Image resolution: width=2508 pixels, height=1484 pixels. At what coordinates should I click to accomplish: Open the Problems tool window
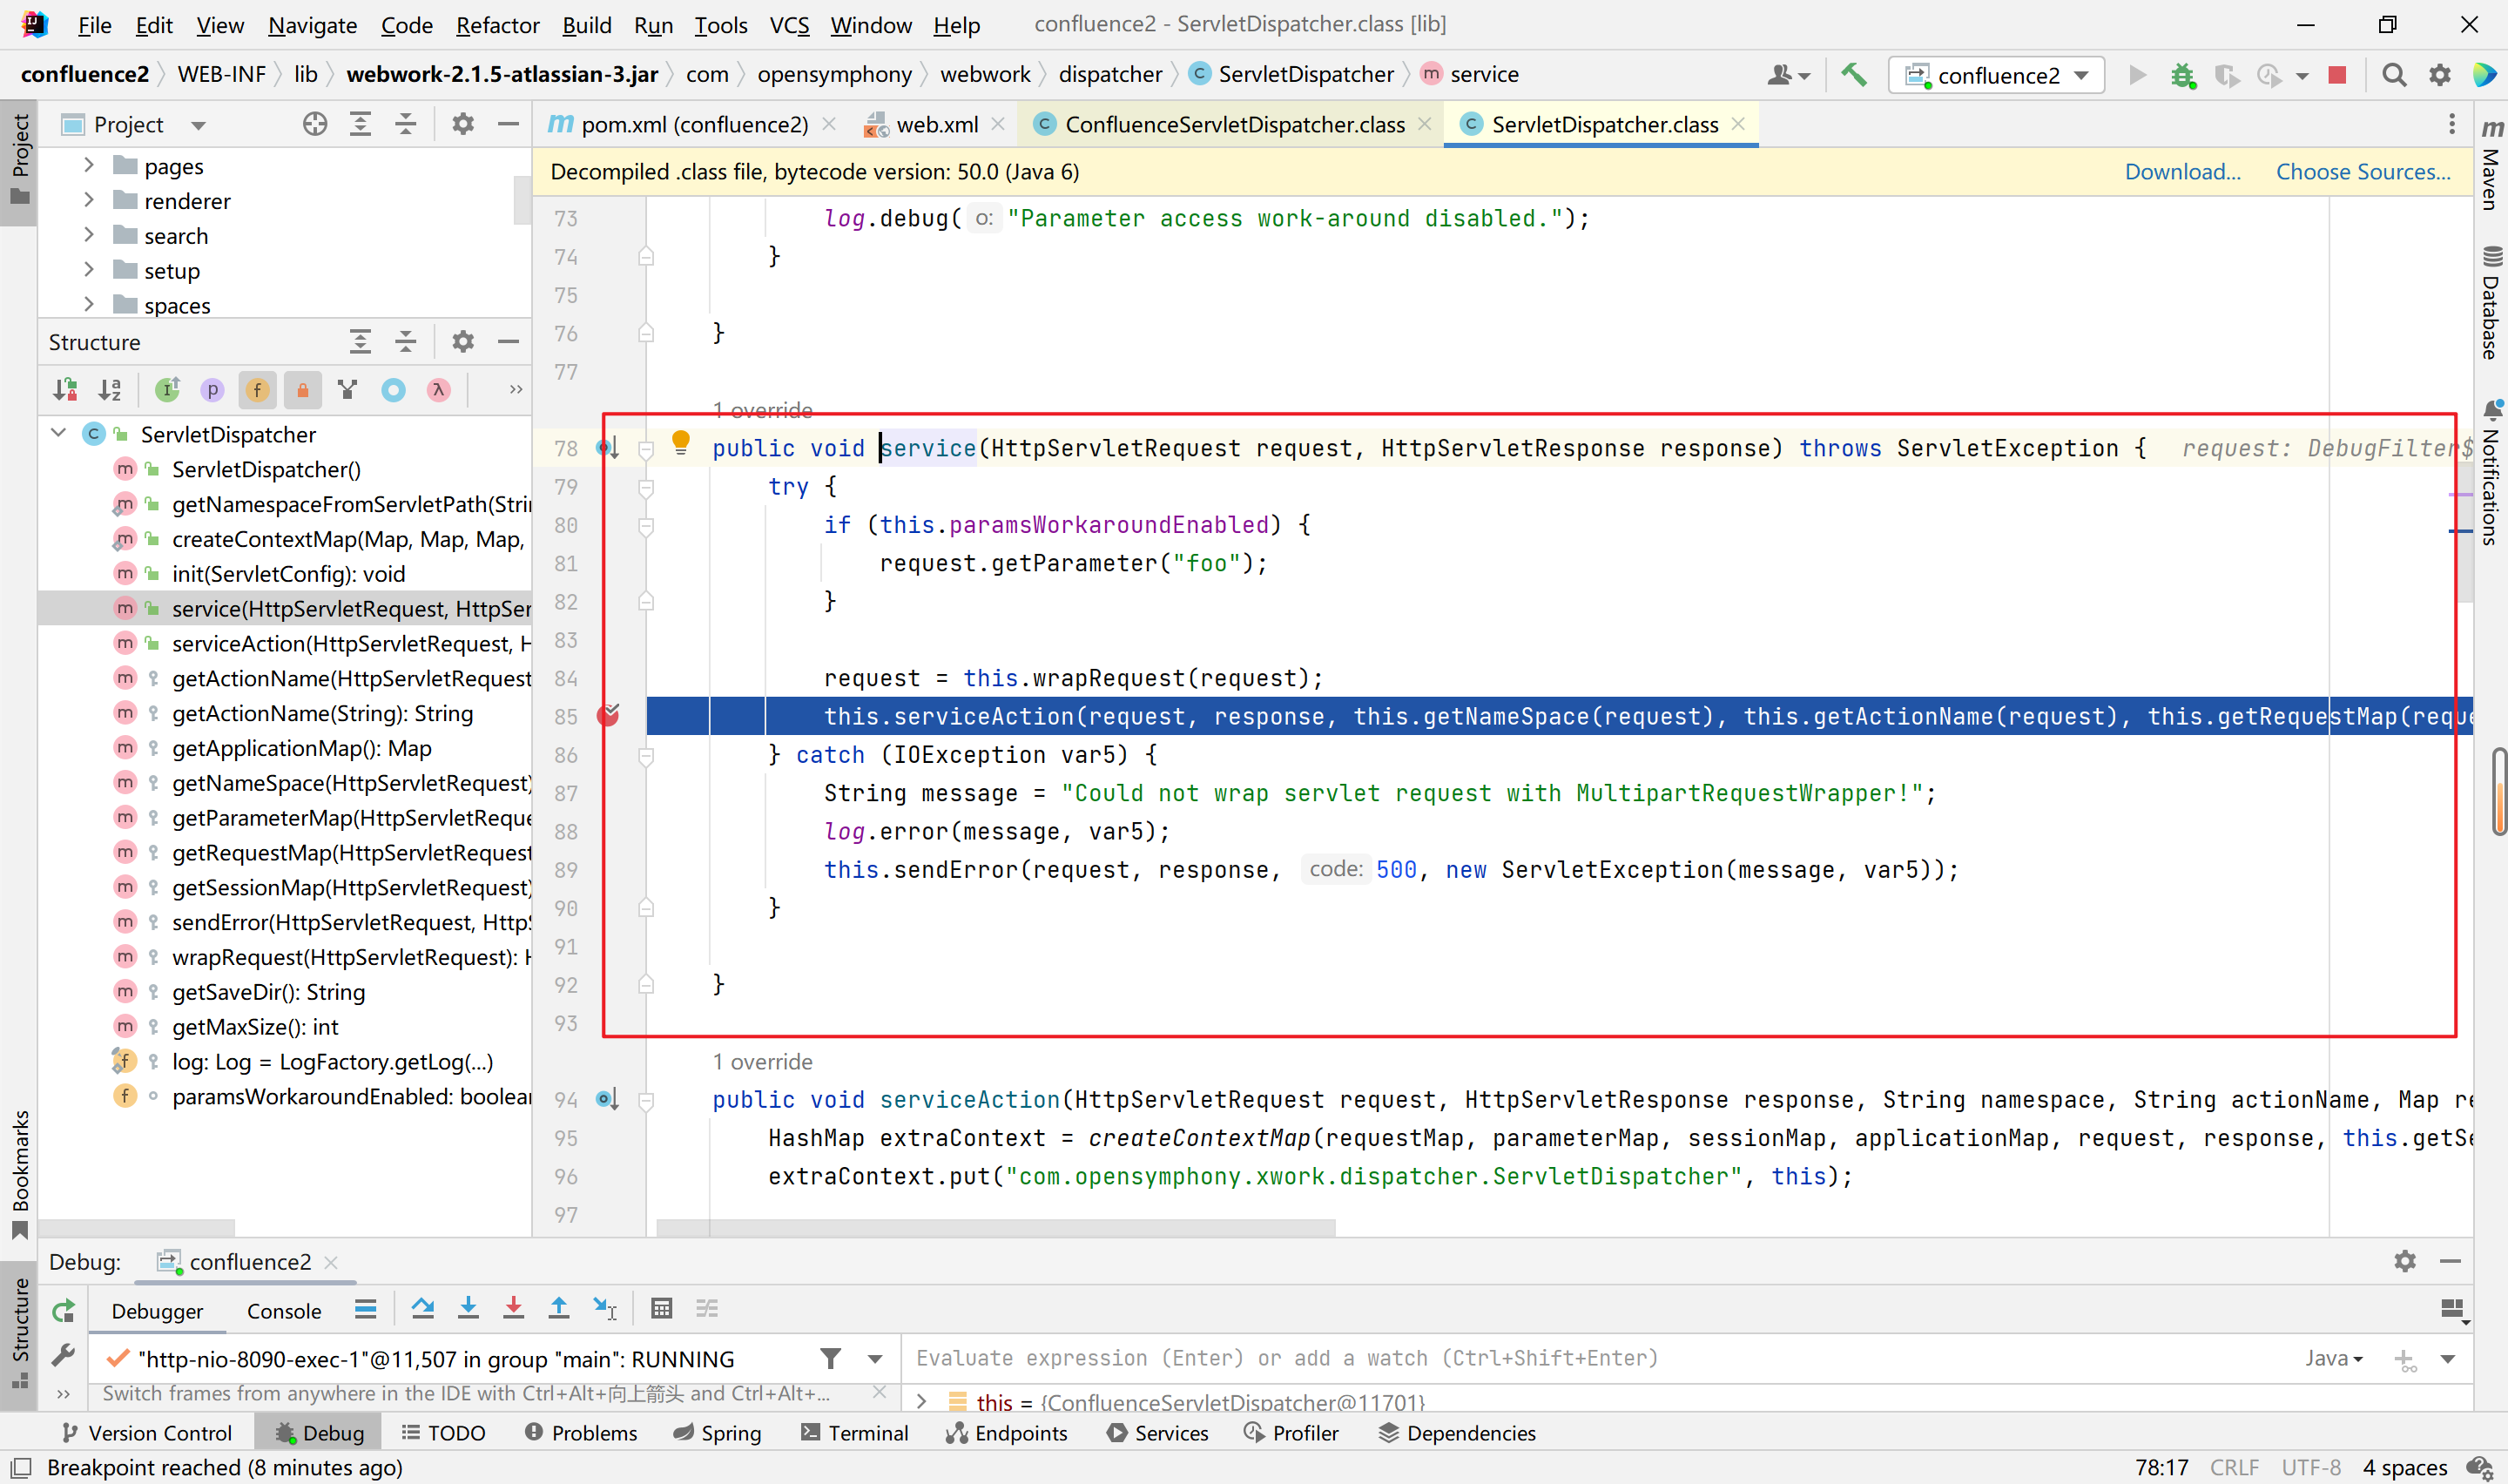point(581,1433)
